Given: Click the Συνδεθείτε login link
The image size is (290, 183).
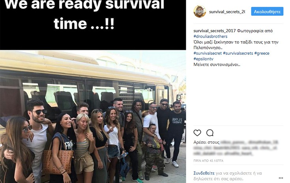Looking at the screenshot, I should [x=204, y=173].
